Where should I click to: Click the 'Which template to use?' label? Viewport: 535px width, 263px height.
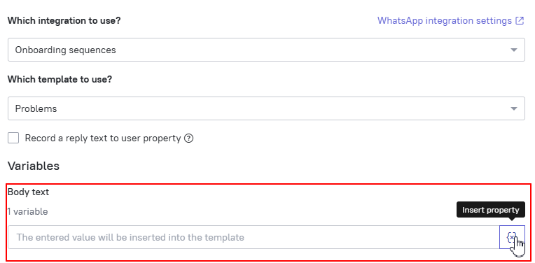pos(60,79)
